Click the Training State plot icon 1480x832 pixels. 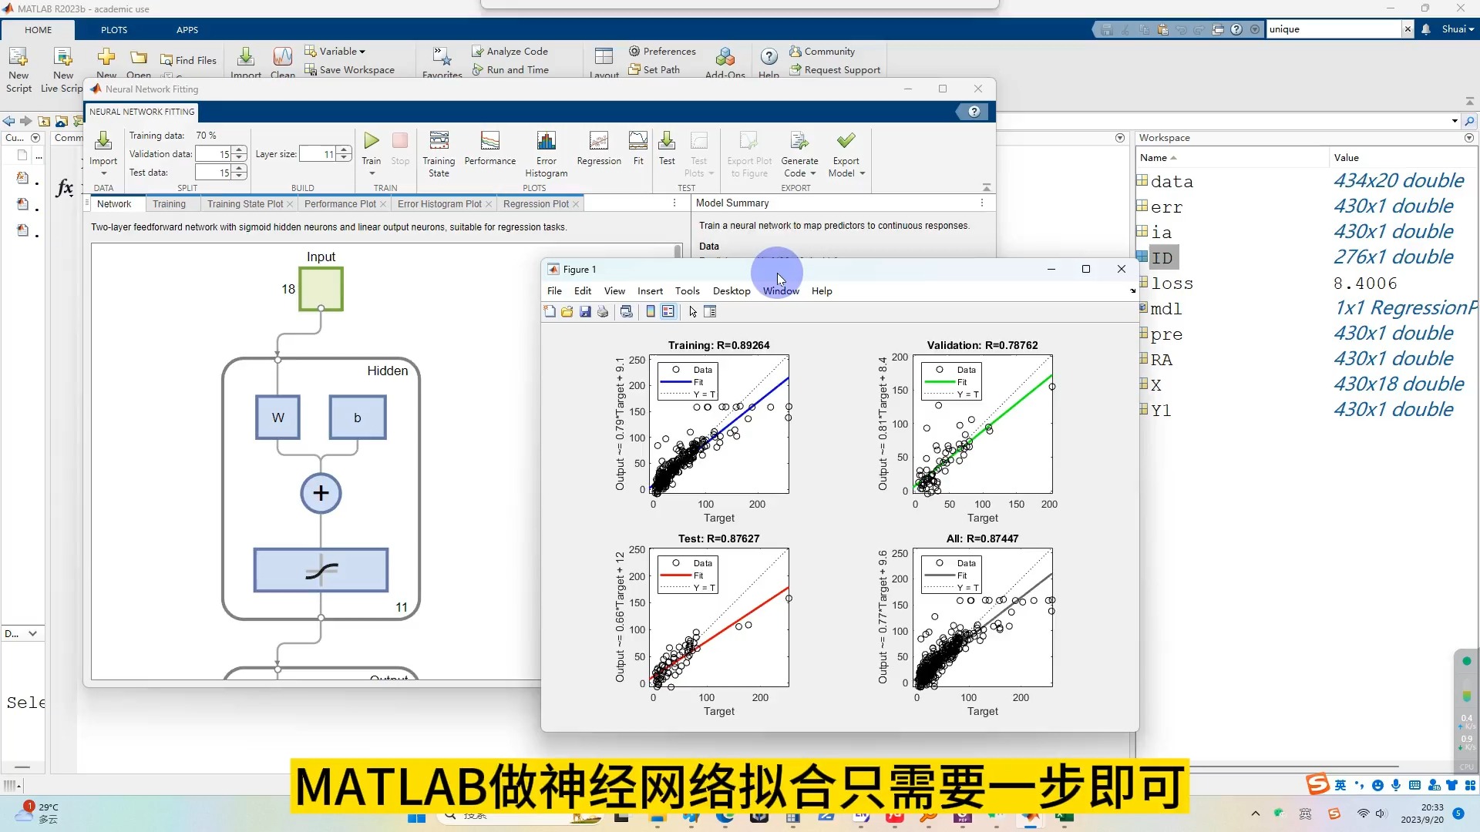click(439, 141)
